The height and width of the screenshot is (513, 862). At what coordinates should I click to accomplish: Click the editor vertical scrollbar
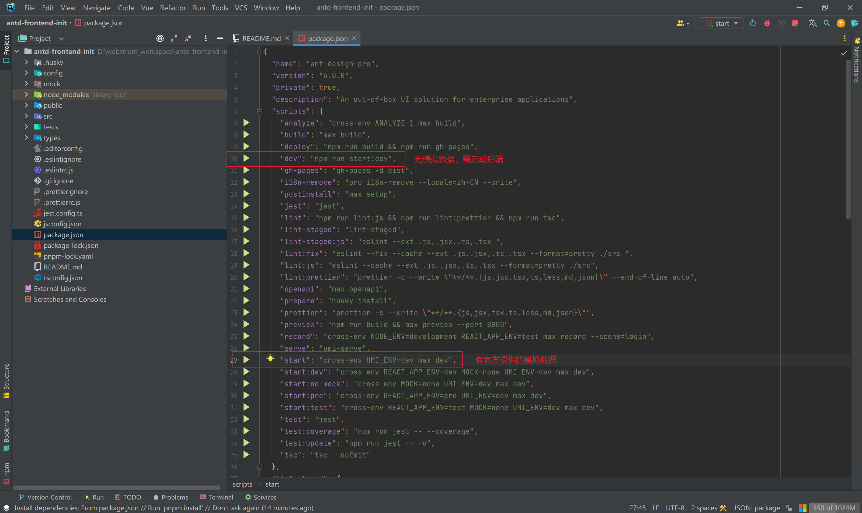848,140
